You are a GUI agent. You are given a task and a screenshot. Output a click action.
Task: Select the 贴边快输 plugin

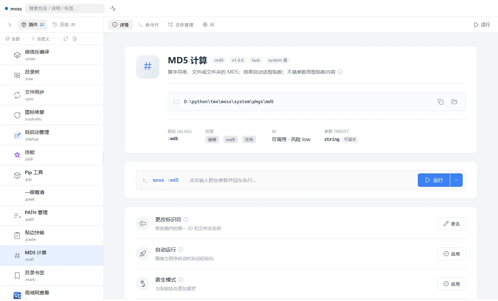click(52, 236)
